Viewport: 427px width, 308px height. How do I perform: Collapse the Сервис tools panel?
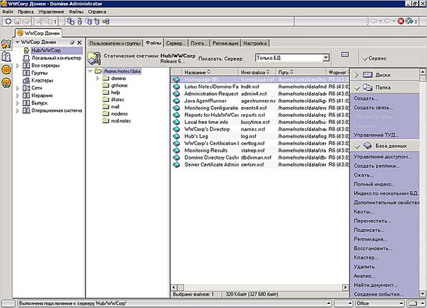tap(364, 58)
